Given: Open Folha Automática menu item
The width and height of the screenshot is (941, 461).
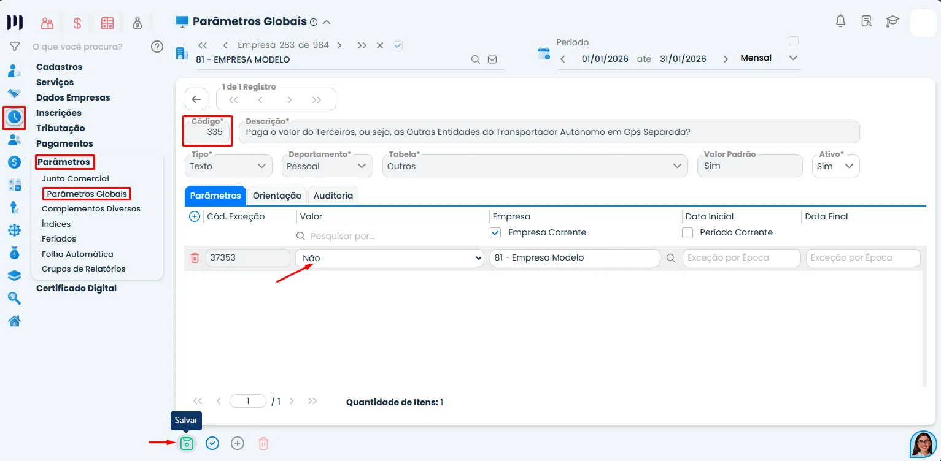Looking at the screenshot, I should click(x=77, y=254).
